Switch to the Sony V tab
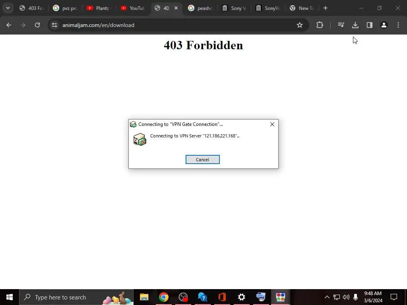Image resolution: width=407 pixels, height=305 pixels. click(234, 8)
